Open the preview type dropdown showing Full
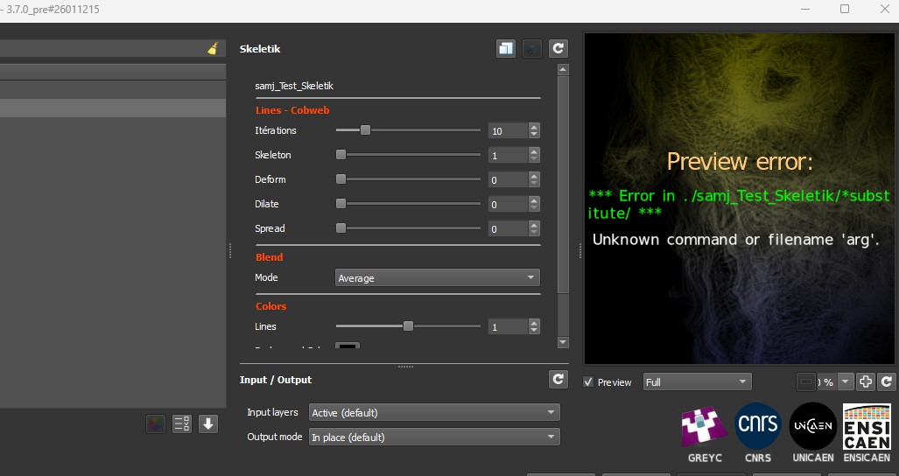Viewport: 899px width, 476px height. click(x=697, y=382)
